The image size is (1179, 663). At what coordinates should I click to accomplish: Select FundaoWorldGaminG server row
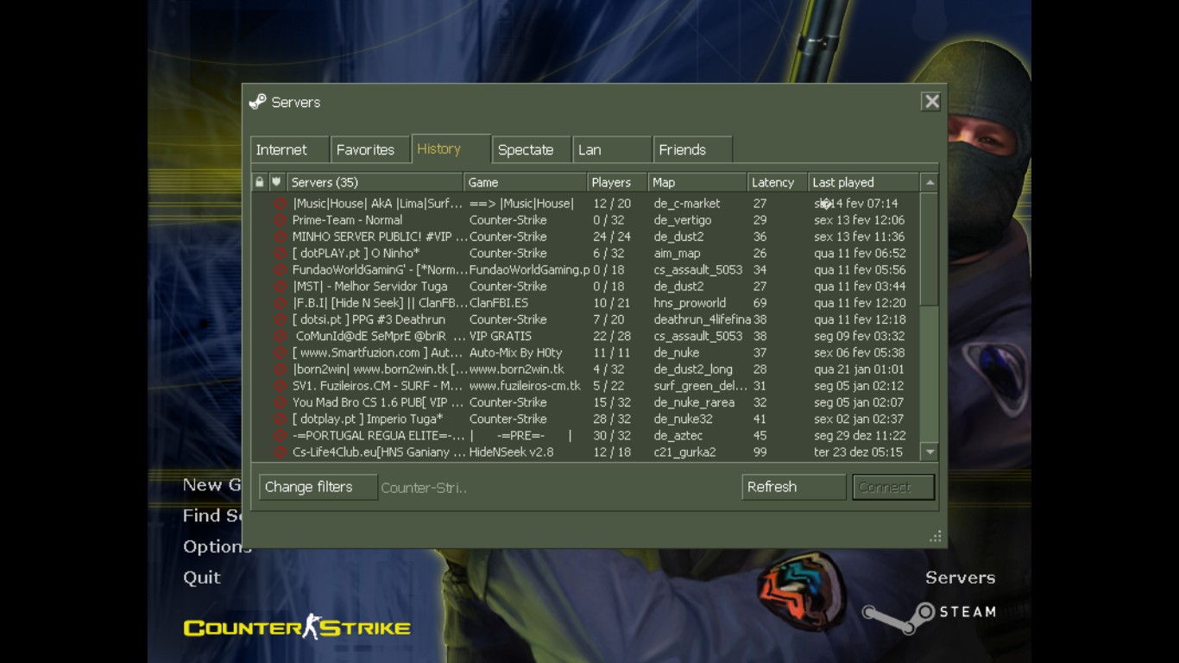click(585, 270)
